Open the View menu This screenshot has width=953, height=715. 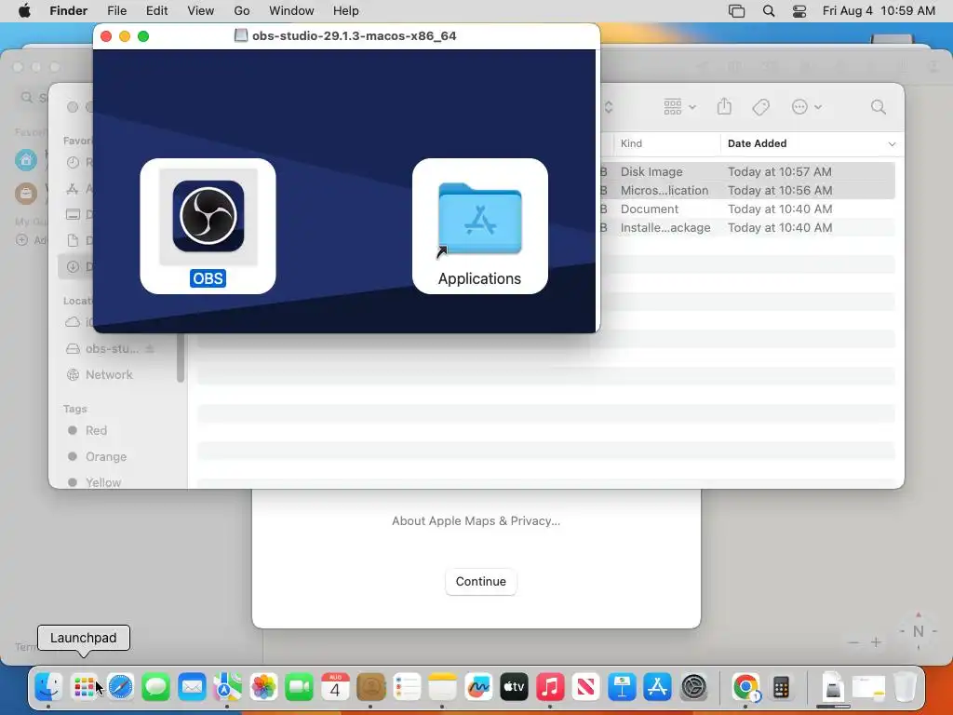click(201, 11)
